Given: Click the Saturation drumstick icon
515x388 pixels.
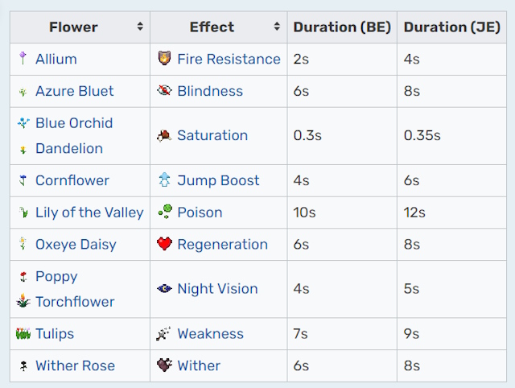Looking at the screenshot, I should click(164, 135).
